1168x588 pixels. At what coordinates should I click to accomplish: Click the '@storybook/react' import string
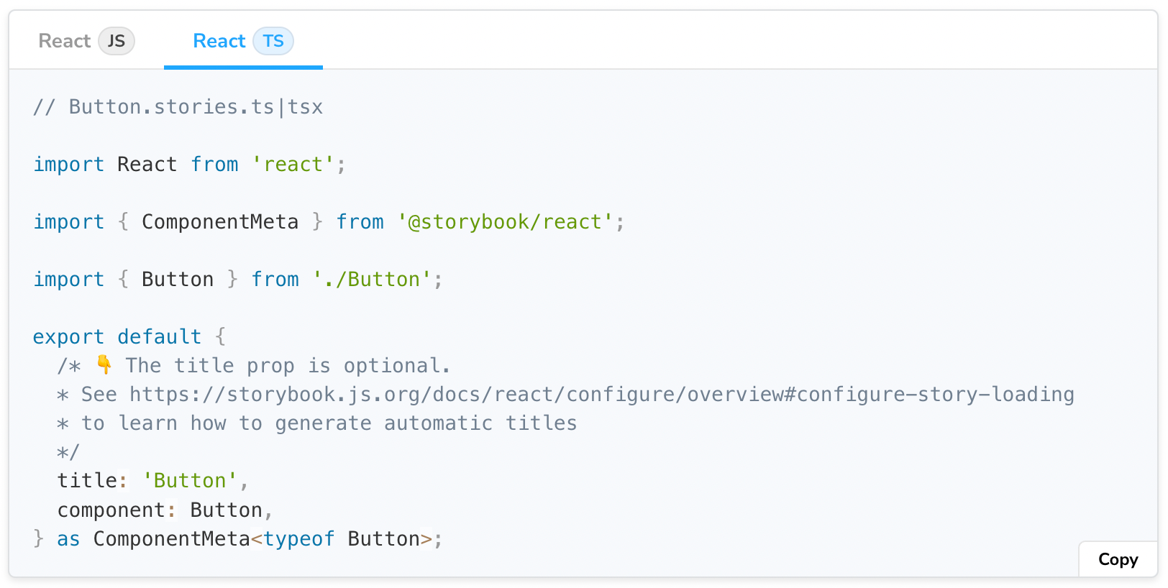point(505,221)
